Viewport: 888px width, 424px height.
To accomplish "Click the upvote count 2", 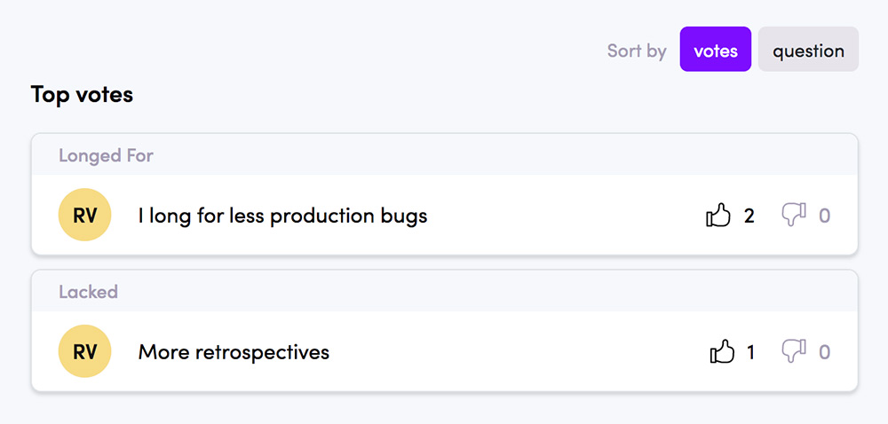I will tap(749, 216).
